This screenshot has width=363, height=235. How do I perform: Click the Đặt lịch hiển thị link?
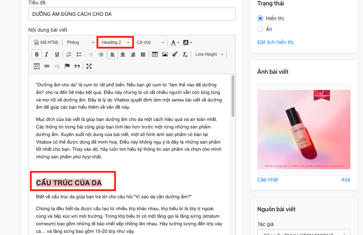tap(275, 42)
